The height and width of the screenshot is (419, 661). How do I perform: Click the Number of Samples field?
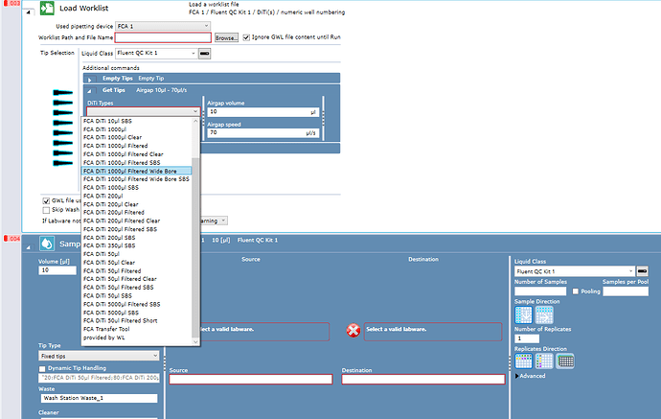tap(540, 291)
